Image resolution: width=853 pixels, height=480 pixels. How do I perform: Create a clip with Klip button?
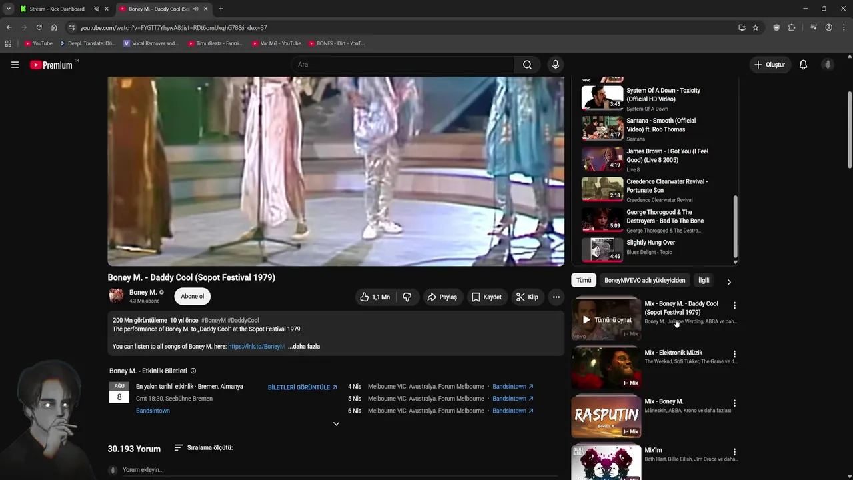pyautogui.click(x=527, y=297)
